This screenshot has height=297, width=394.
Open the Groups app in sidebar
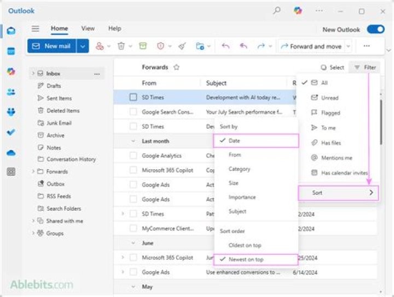pos(11,112)
